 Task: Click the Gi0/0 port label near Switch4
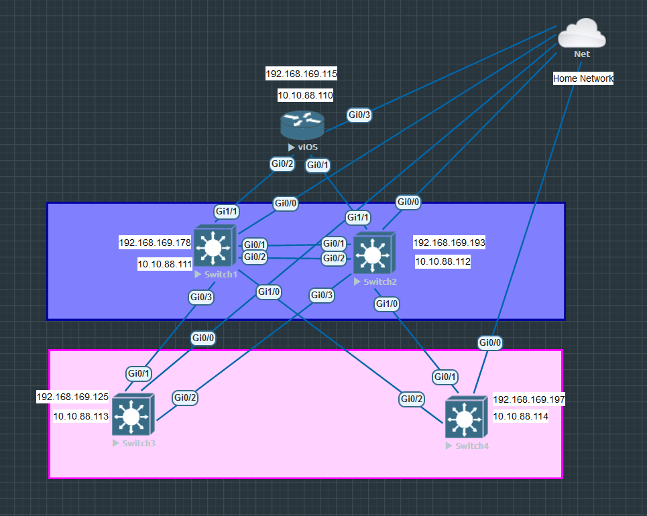tap(489, 342)
